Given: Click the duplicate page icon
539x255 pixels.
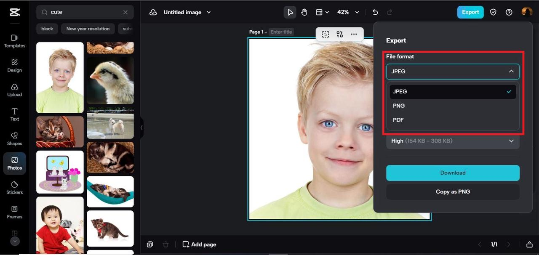Looking at the screenshot, I should (x=150, y=244).
